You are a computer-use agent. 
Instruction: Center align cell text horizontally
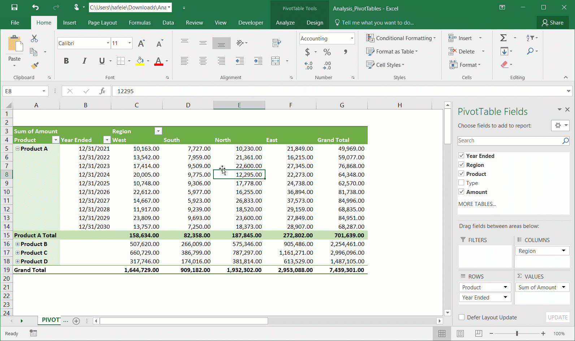203,61
